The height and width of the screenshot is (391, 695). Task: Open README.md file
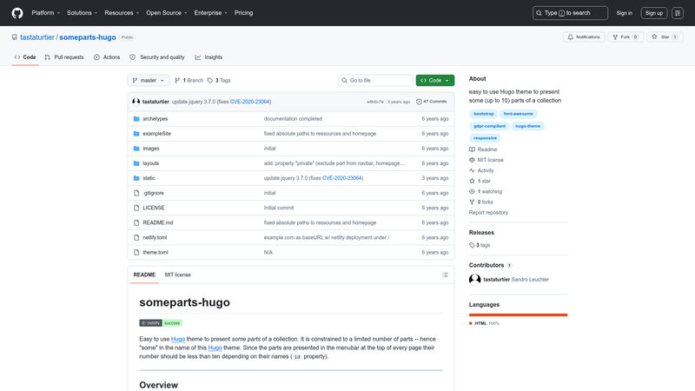[x=158, y=222]
